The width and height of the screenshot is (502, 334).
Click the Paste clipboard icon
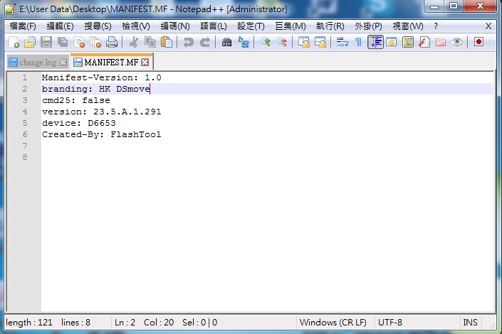point(167,42)
